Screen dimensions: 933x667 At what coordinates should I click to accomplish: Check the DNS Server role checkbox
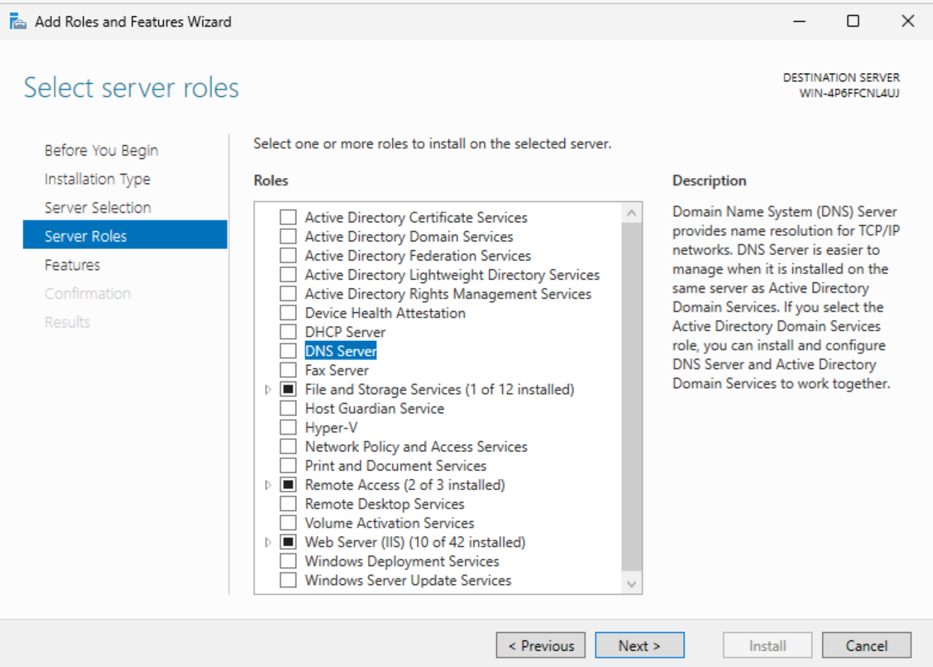coord(288,351)
